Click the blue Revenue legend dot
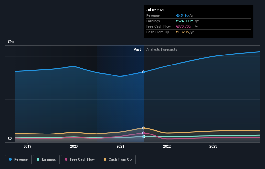265x169 pixels. tap(10, 159)
